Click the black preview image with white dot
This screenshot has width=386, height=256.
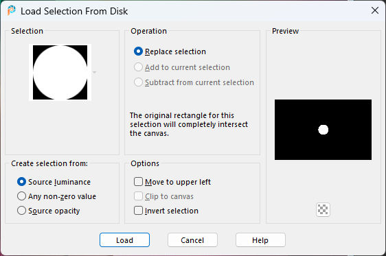[323, 130]
